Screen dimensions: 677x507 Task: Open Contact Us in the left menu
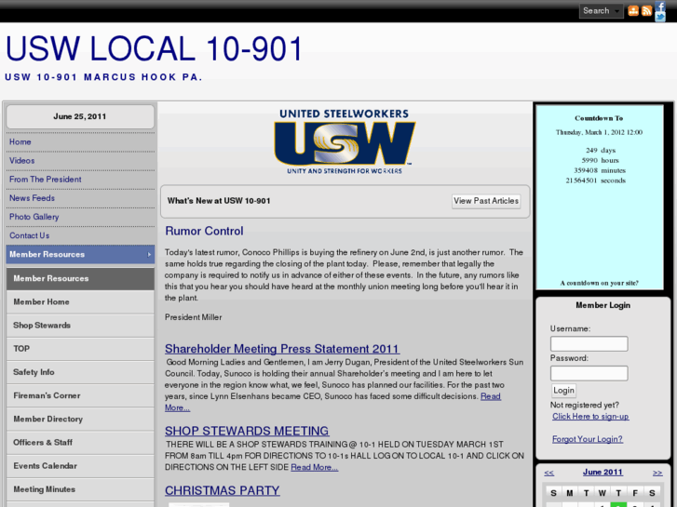[30, 235]
